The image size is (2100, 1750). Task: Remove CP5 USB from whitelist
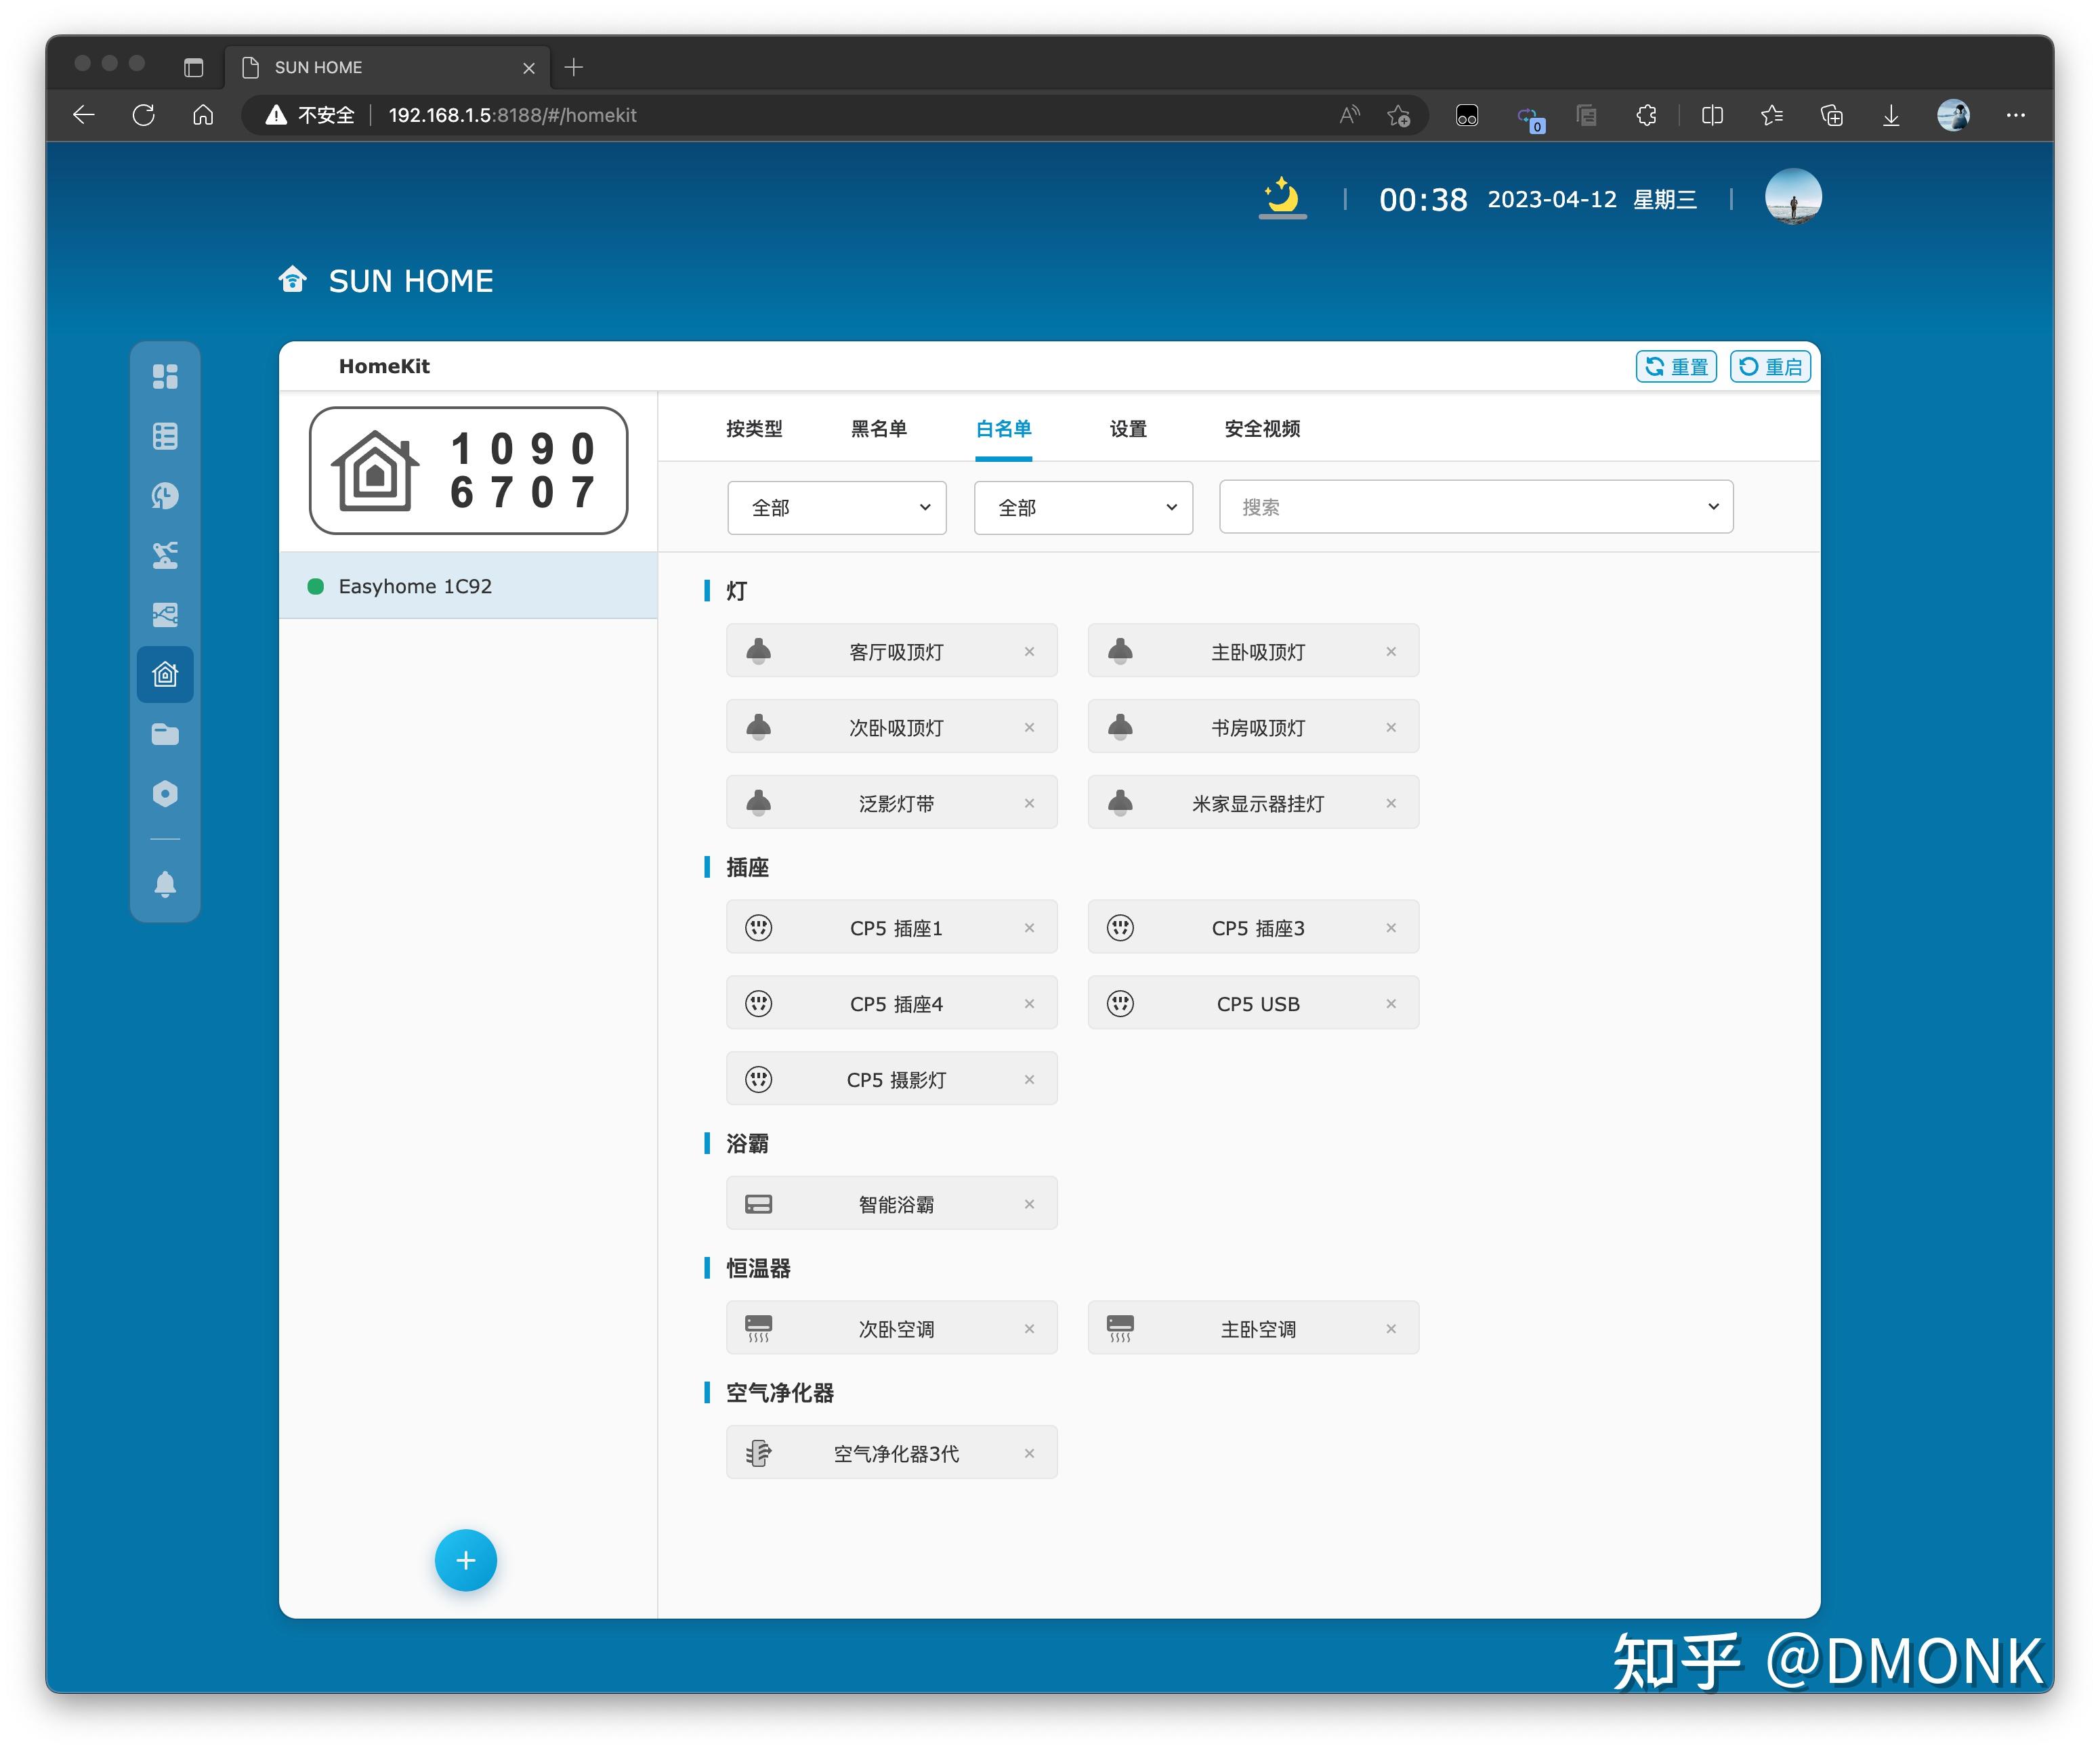(x=1390, y=1003)
